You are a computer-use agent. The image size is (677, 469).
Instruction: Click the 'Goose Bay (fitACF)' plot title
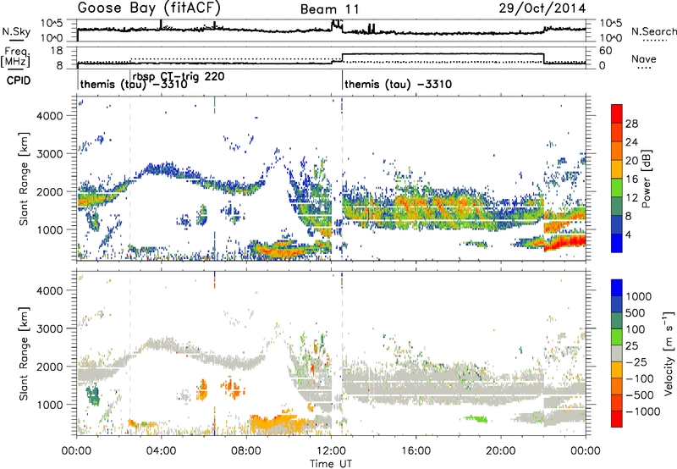(149, 8)
